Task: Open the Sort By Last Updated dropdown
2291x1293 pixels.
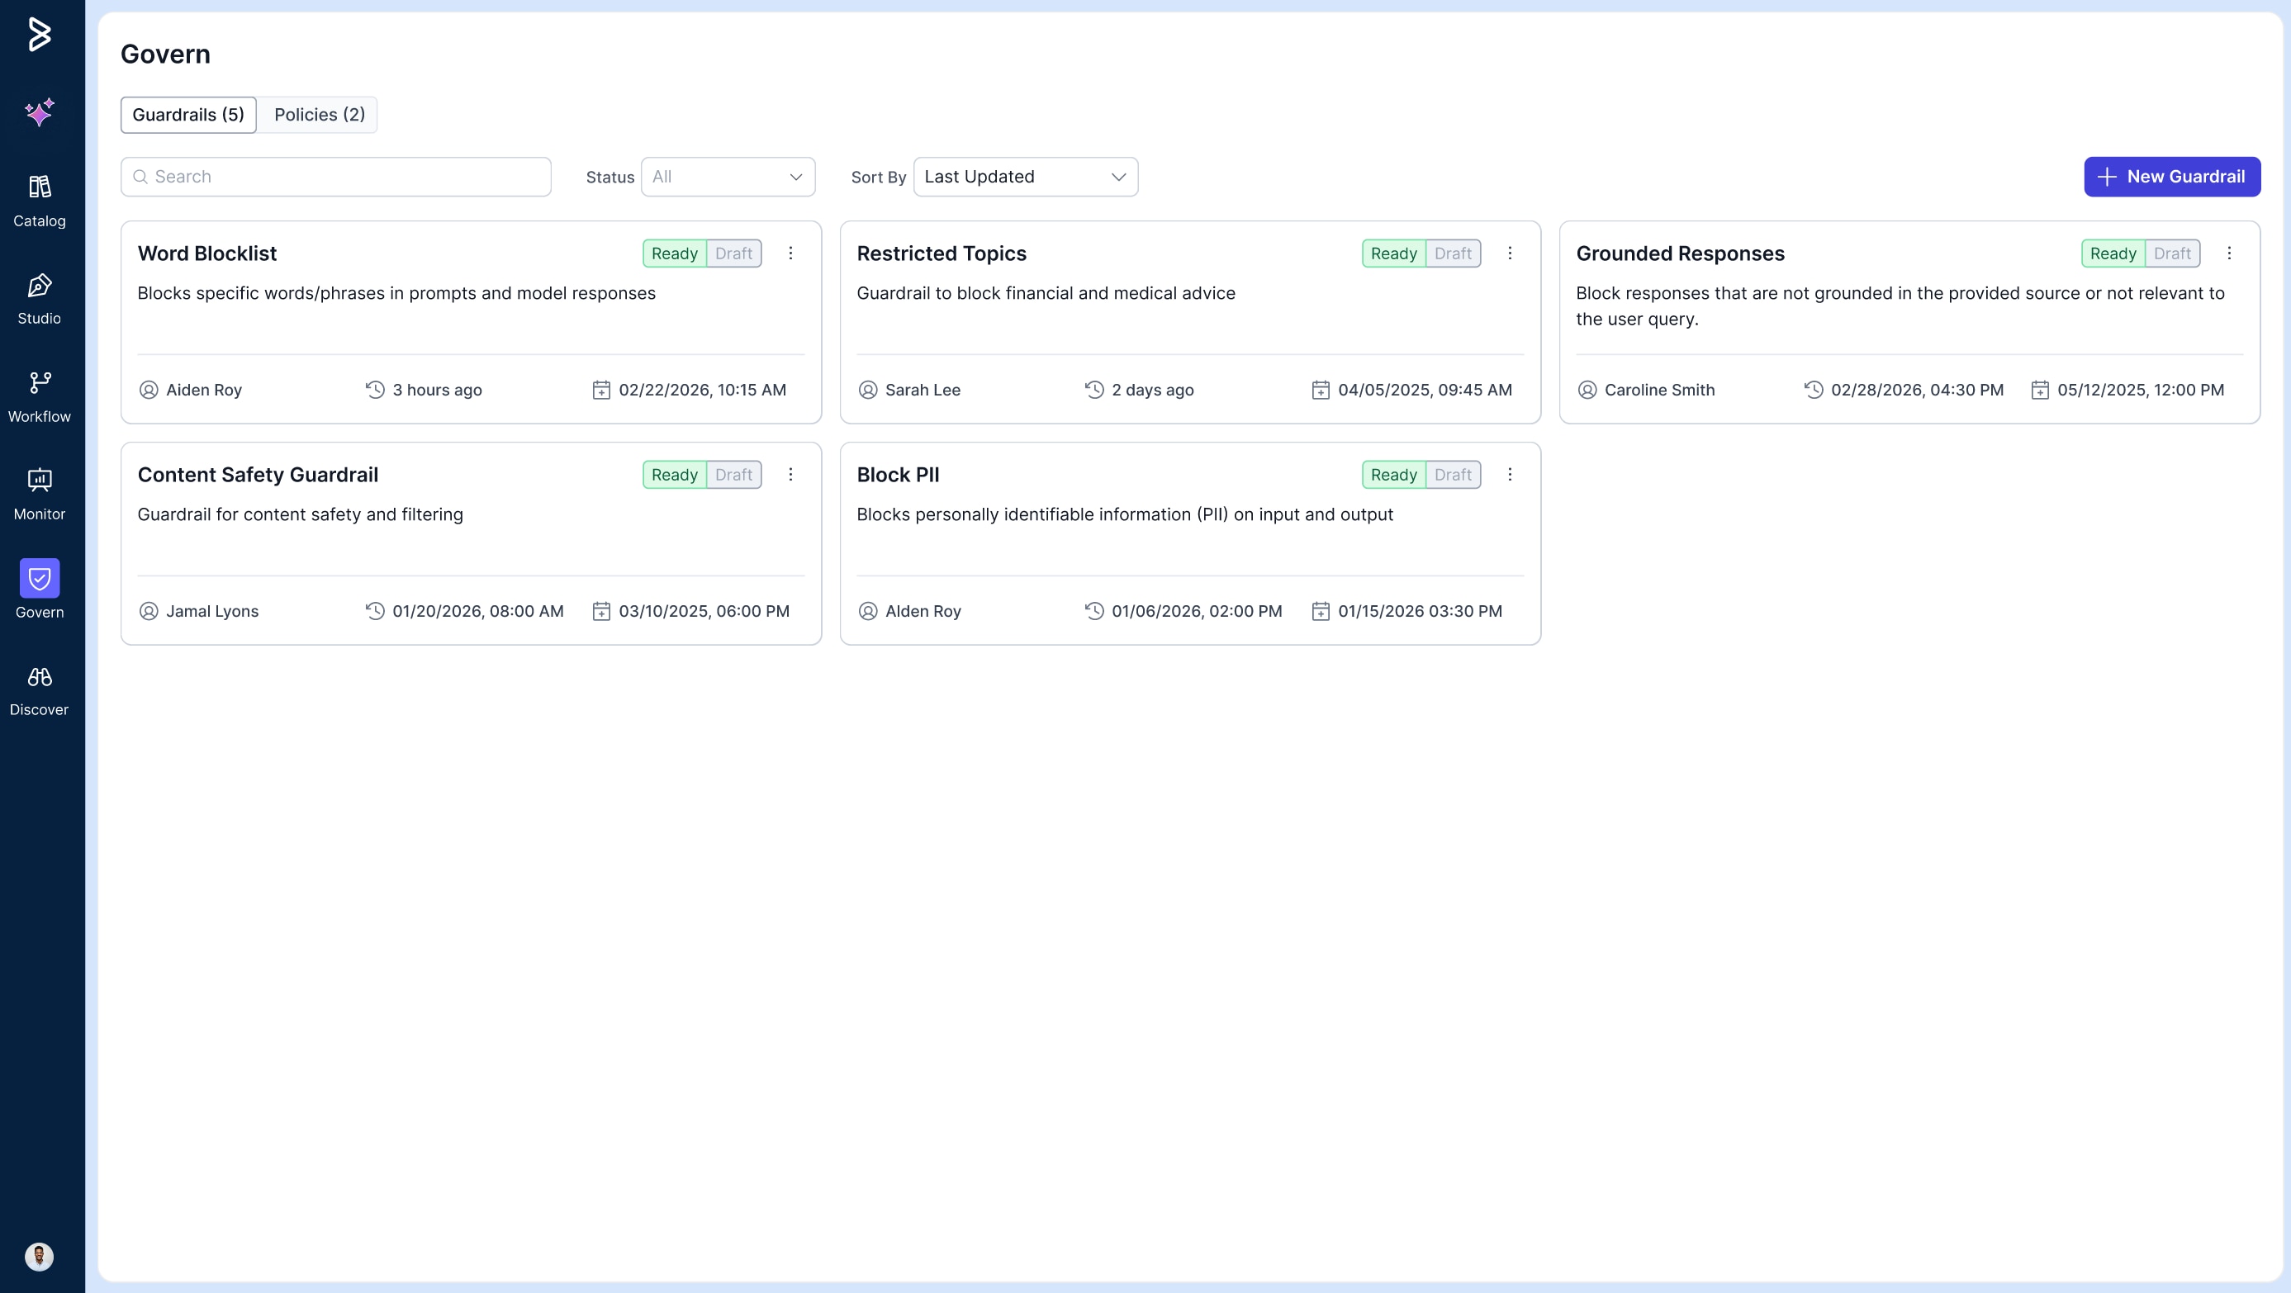Action: pos(1025,177)
